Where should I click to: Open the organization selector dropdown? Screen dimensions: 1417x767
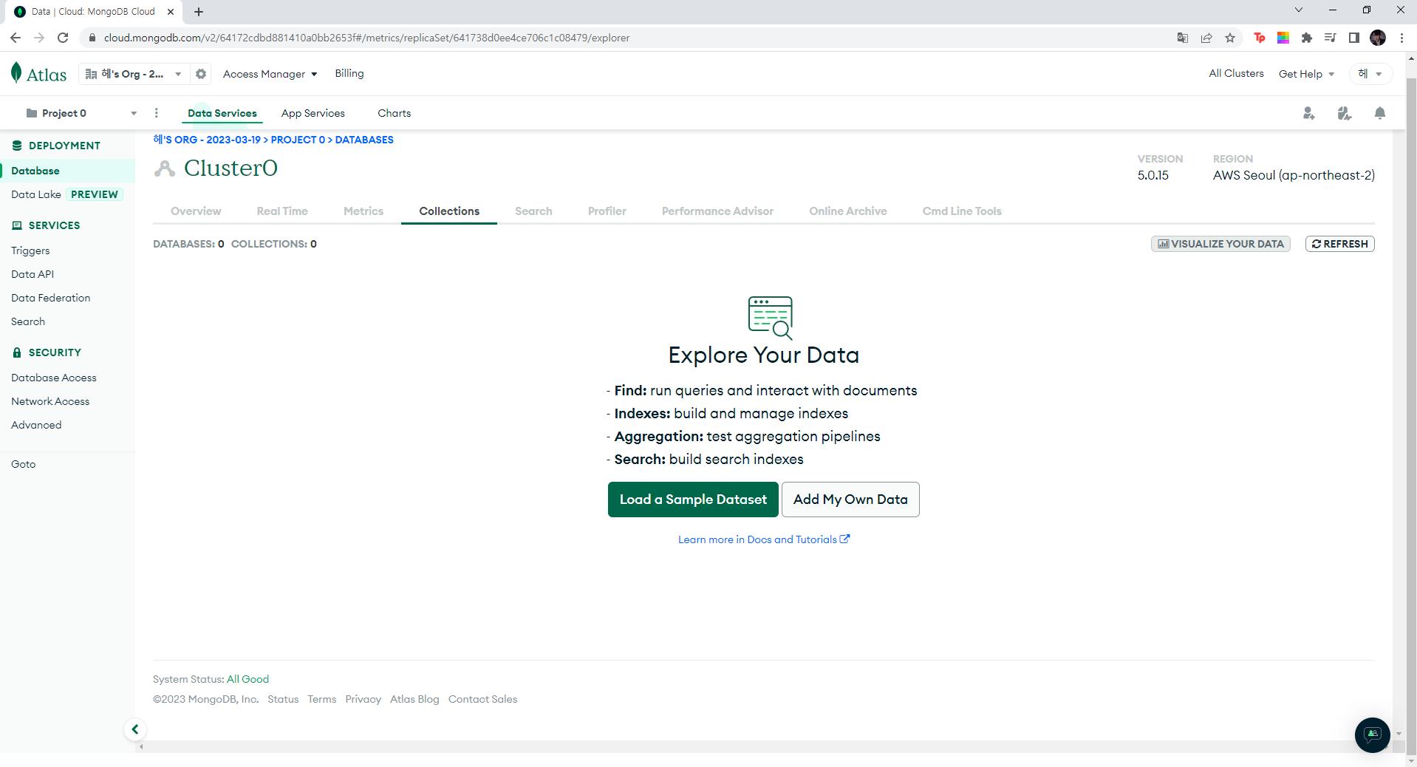(x=134, y=74)
